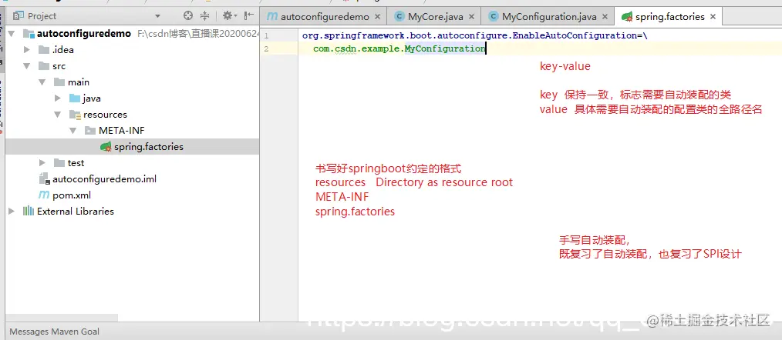Switch to the MyConfiguration.java tab

(549, 16)
